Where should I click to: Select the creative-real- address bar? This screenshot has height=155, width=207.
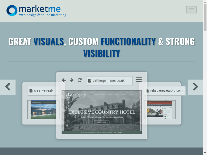pyautogui.click(x=43, y=91)
